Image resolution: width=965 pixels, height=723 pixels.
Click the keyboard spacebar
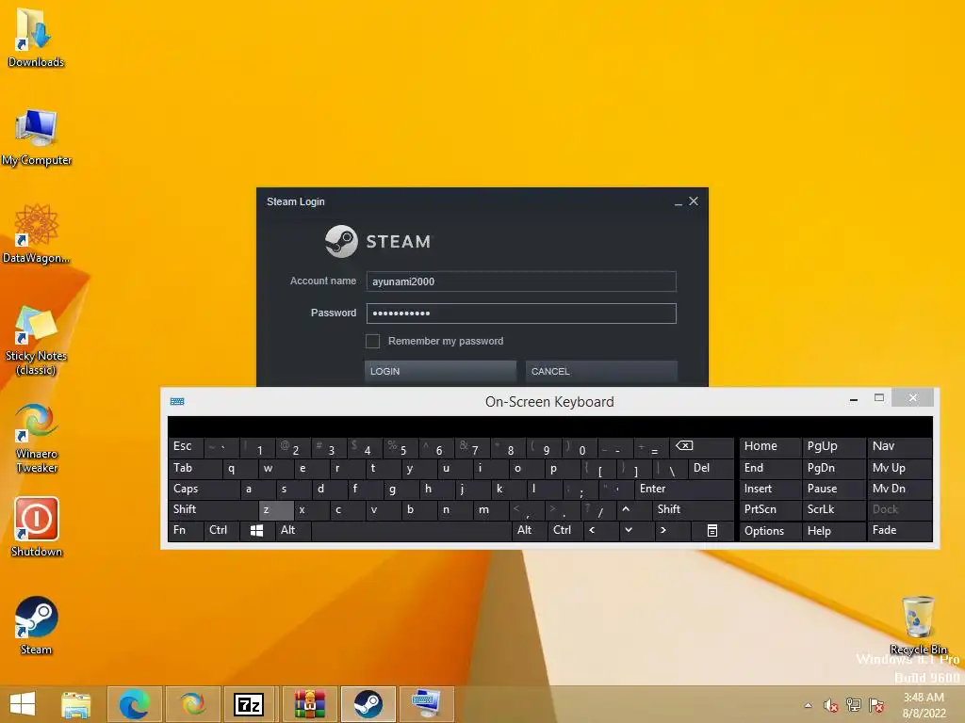coord(411,531)
